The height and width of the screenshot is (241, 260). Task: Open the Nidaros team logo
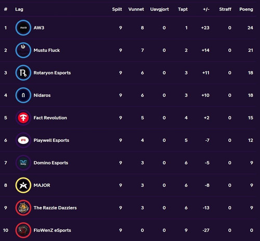[23, 95]
